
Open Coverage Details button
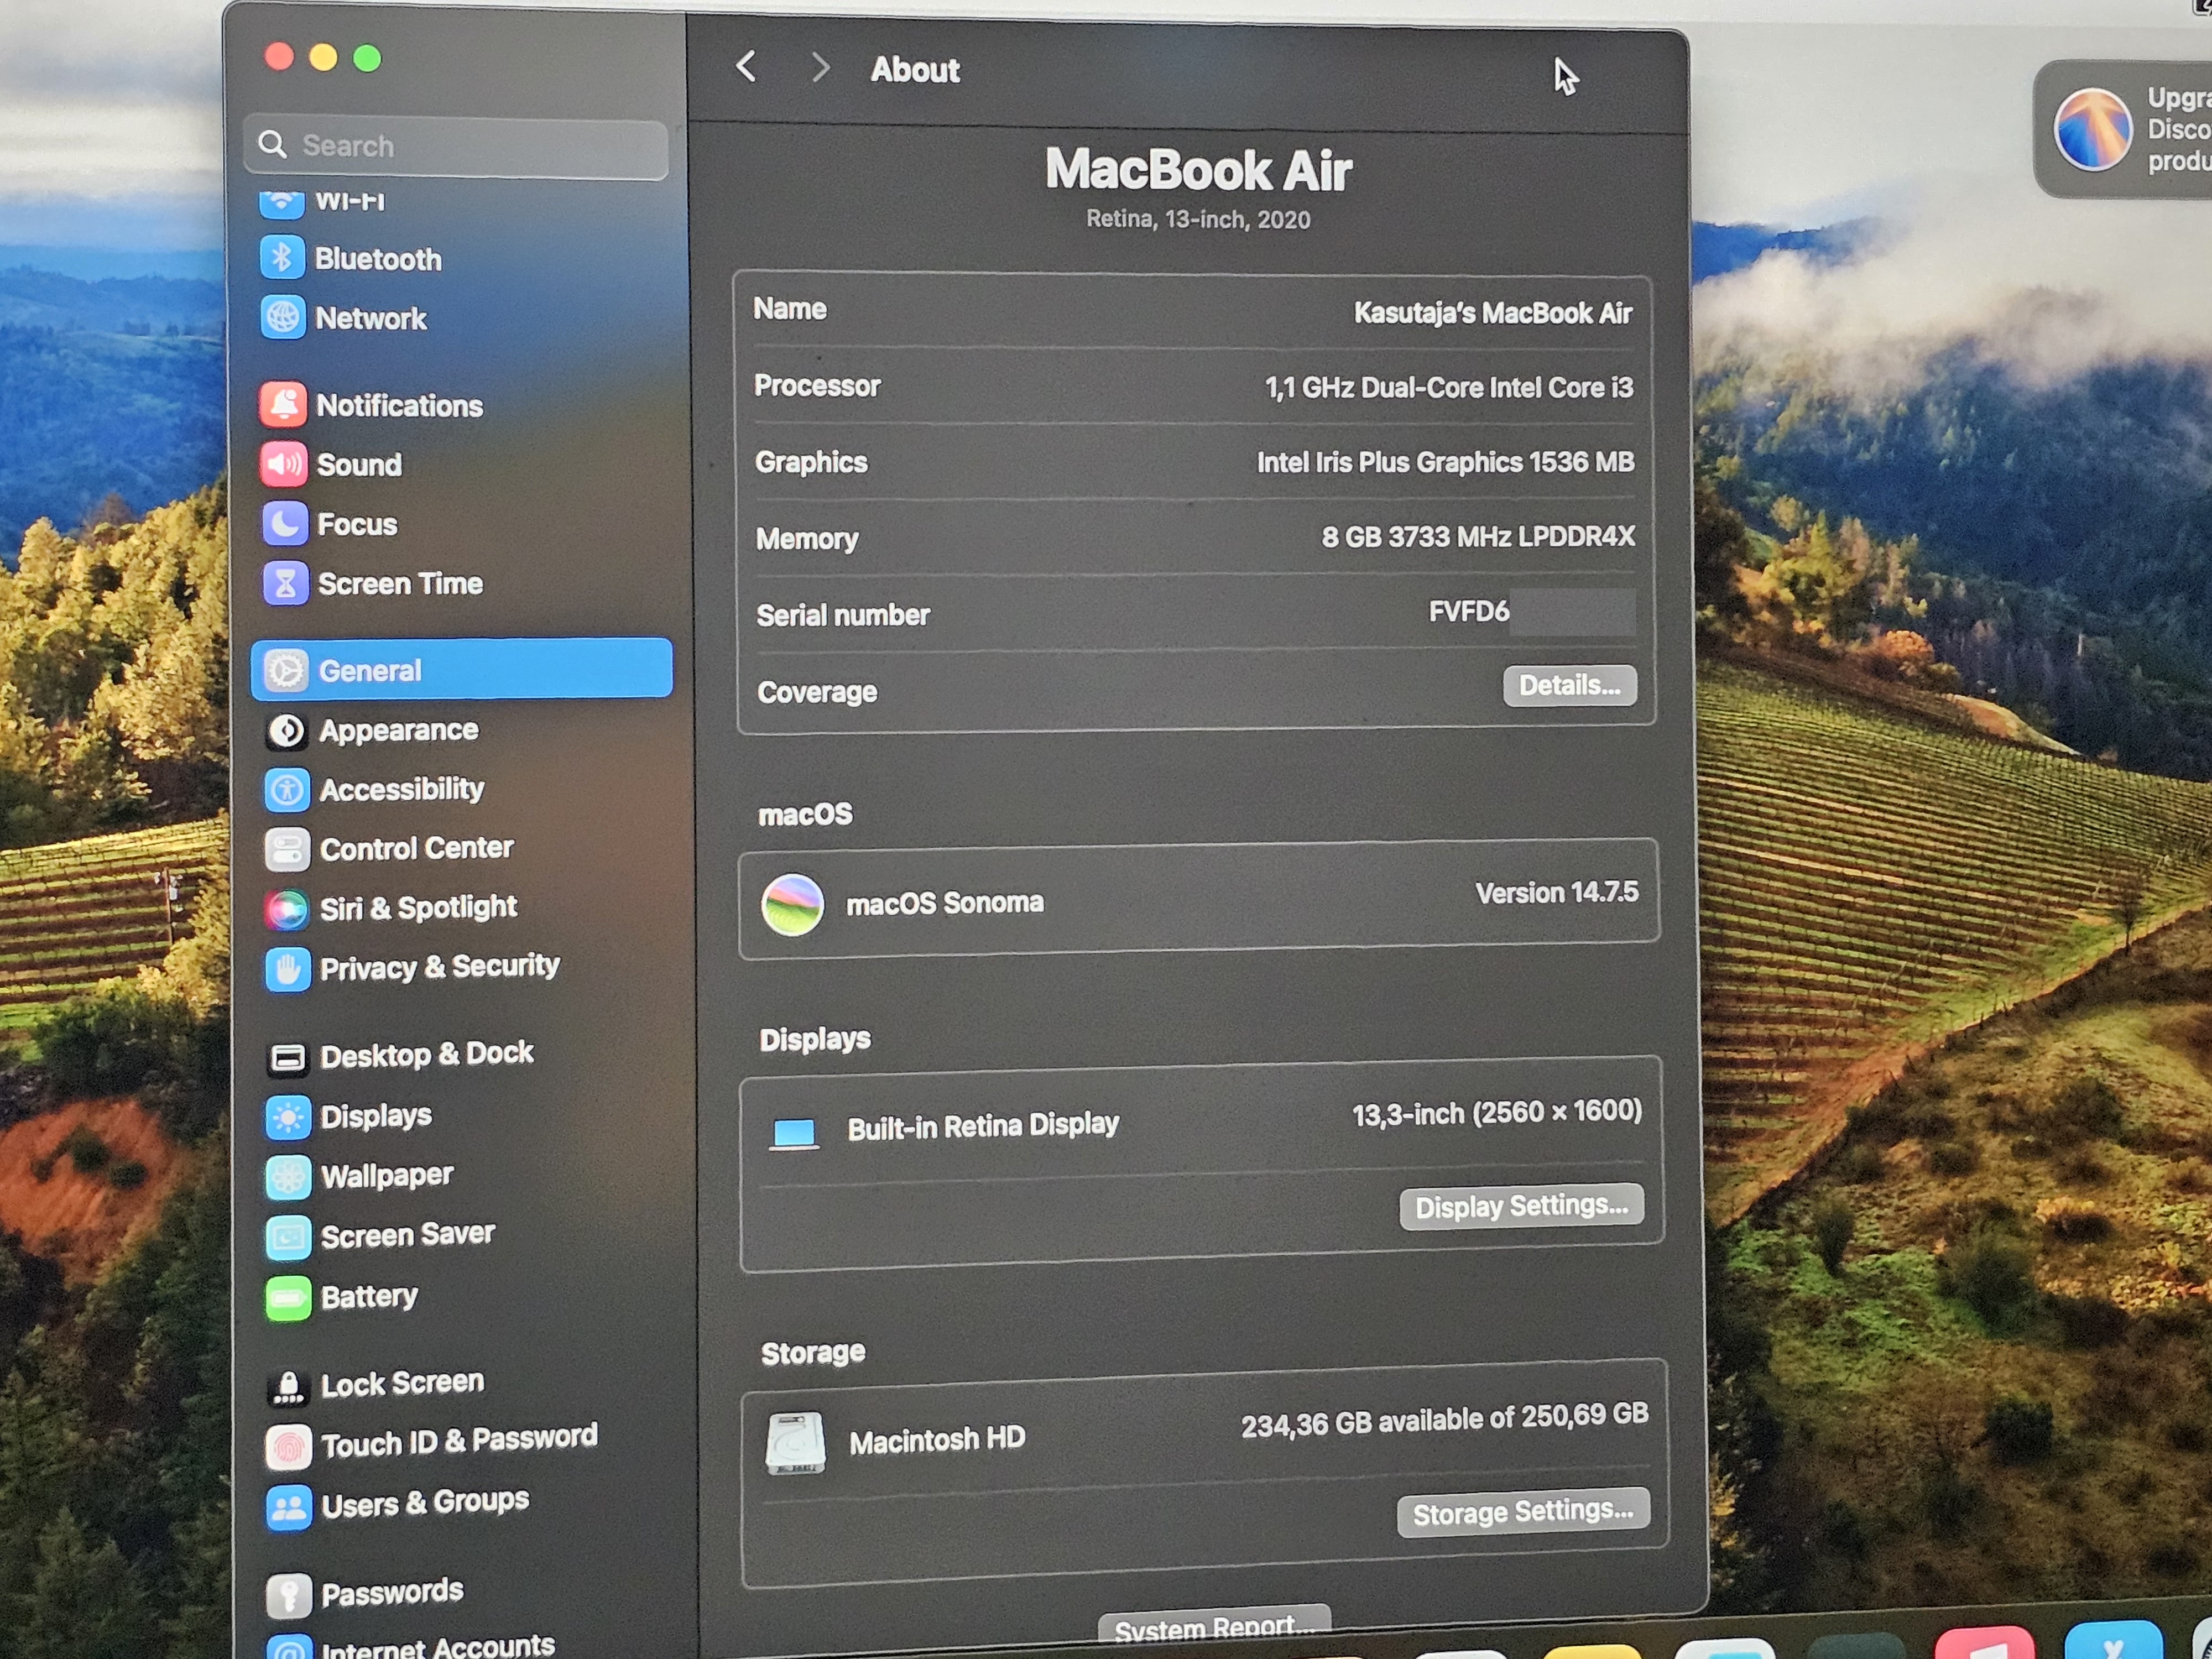click(x=1569, y=686)
